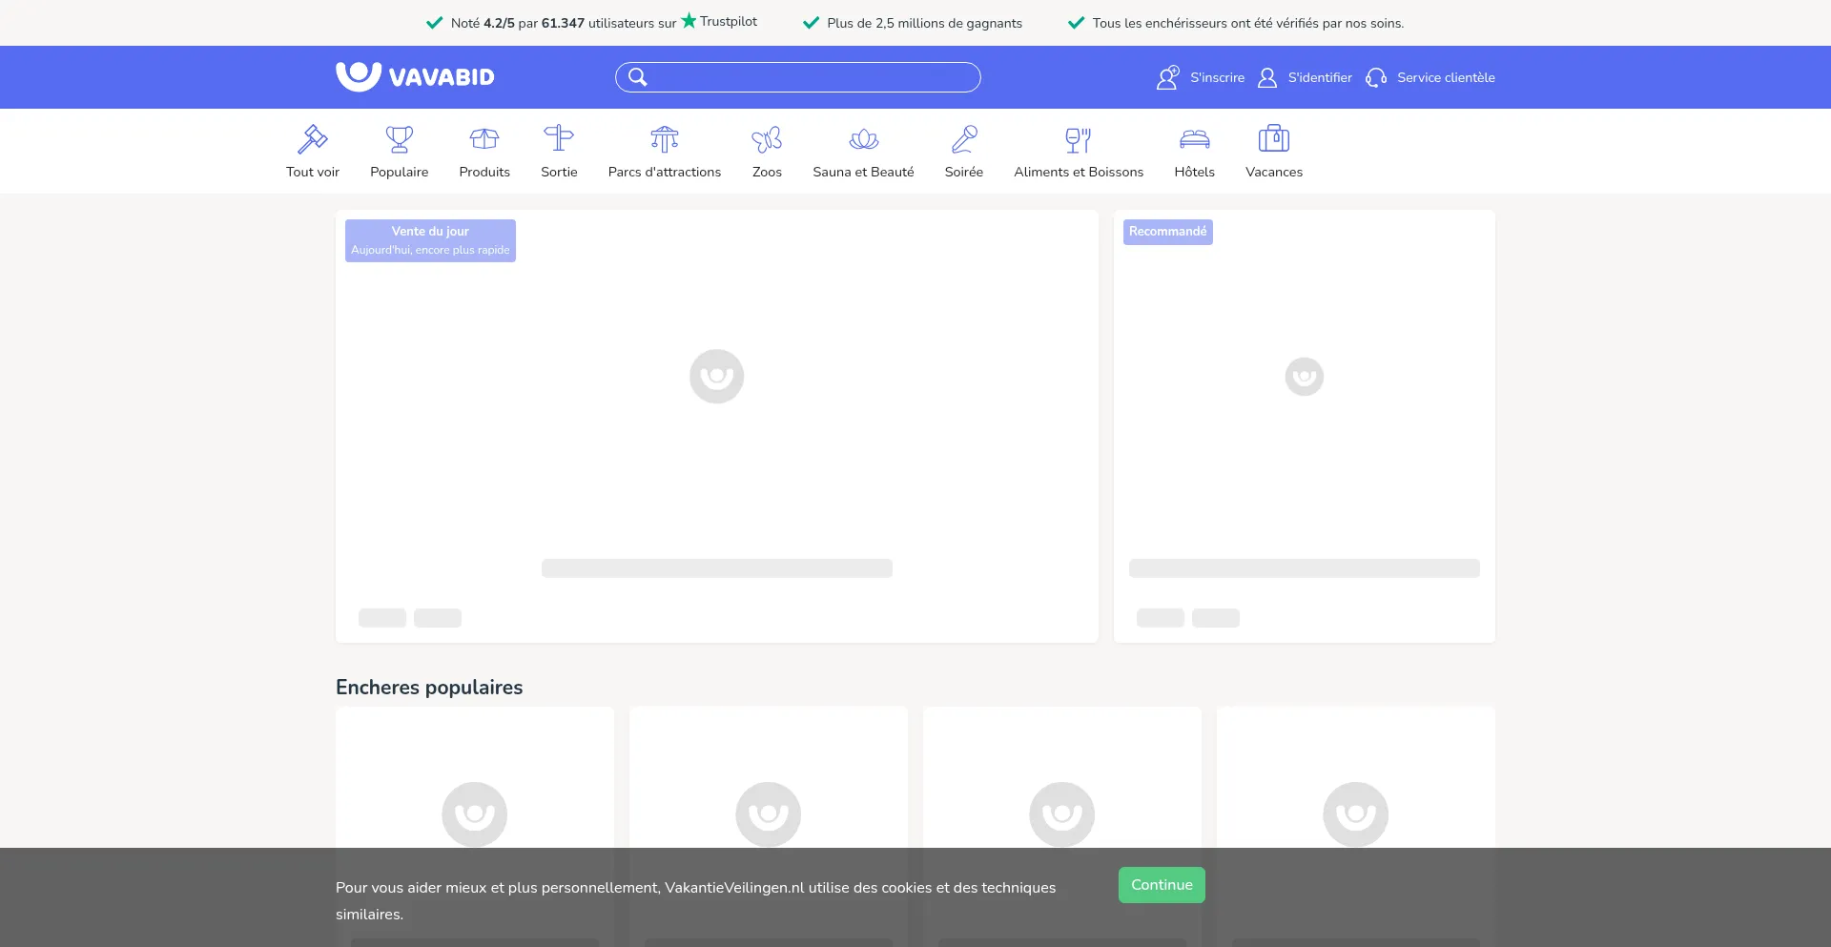Select the Produits category label
Image resolution: width=1831 pixels, height=947 pixels.
coord(484,172)
